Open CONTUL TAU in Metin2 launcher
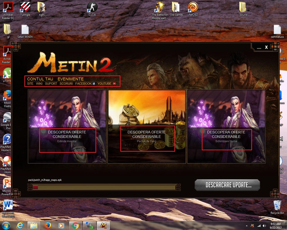Image resolution: width=287 pixels, height=230 pixels. coord(40,79)
